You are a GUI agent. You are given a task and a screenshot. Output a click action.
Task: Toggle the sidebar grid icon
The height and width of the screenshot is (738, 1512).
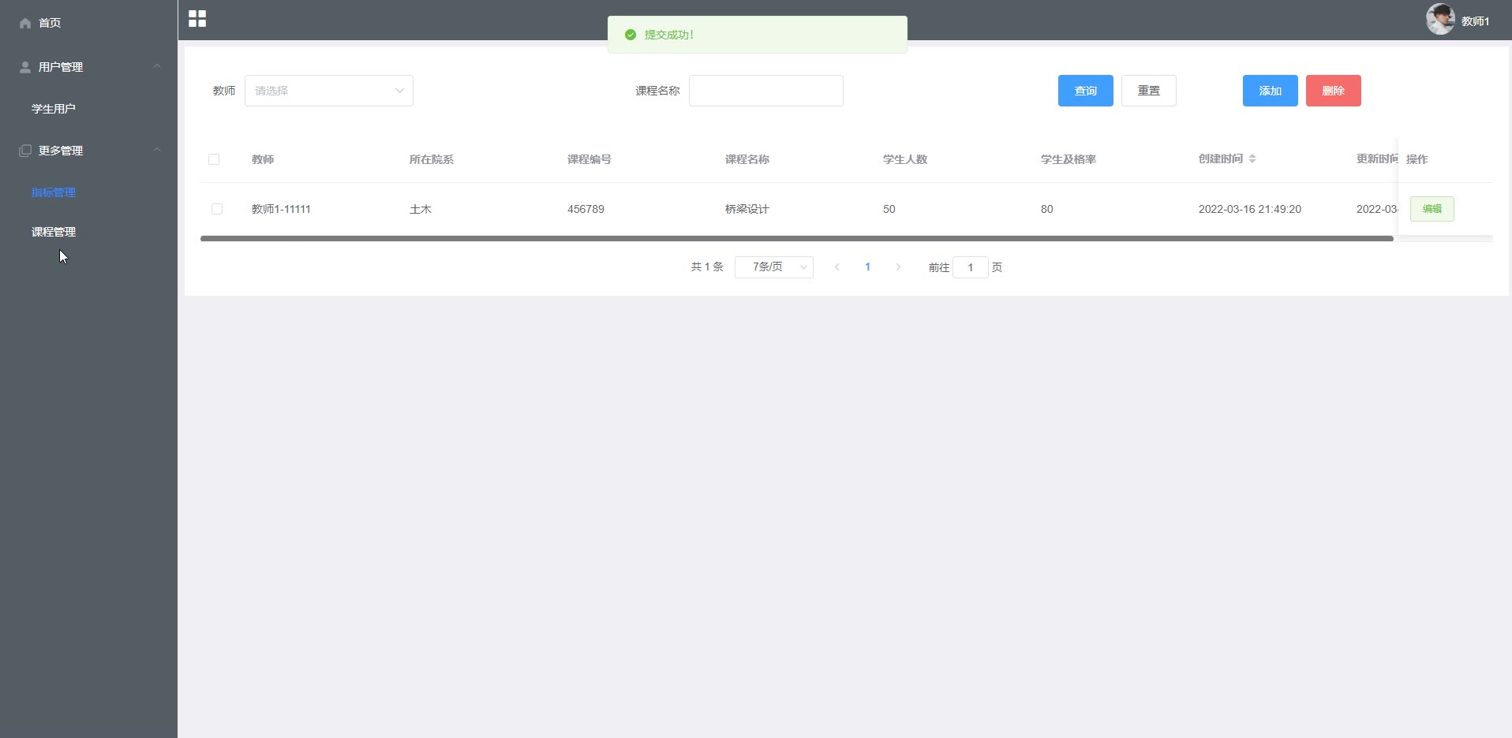pos(197,19)
